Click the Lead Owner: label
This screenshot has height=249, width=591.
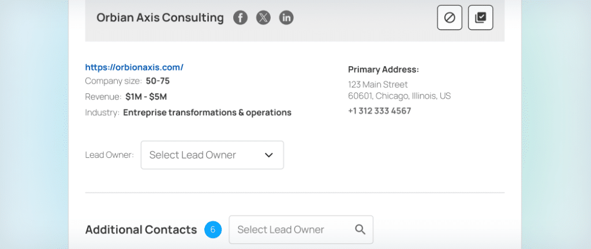[x=110, y=155]
